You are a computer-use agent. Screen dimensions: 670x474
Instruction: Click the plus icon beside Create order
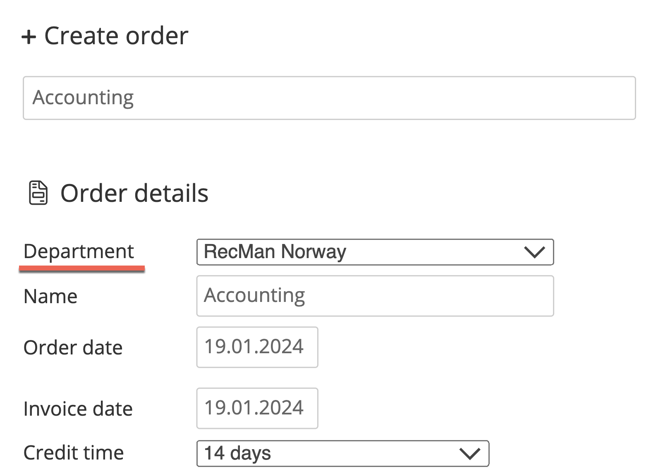pos(29,37)
